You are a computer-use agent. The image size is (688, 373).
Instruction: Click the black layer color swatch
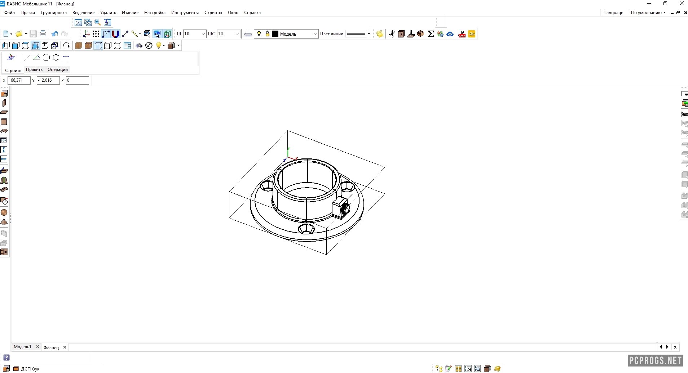(x=275, y=34)
